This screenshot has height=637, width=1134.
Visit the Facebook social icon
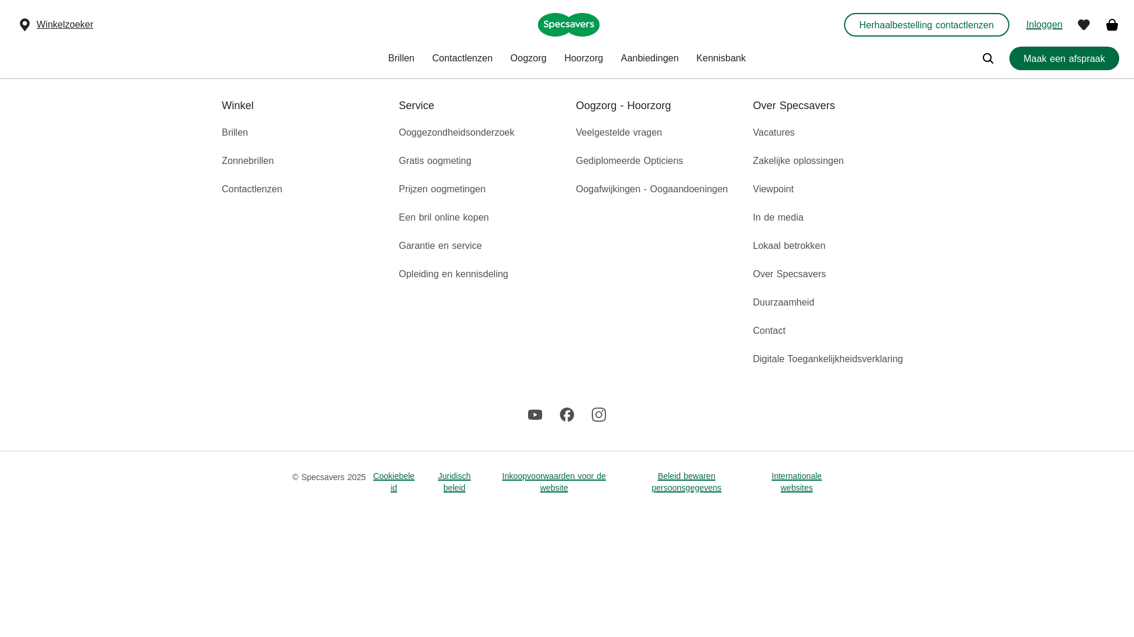click(567, 415)
